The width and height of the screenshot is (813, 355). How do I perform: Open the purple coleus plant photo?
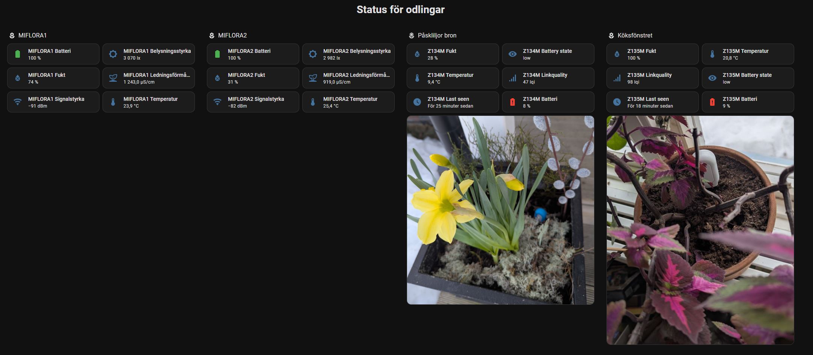pos(700,230)
